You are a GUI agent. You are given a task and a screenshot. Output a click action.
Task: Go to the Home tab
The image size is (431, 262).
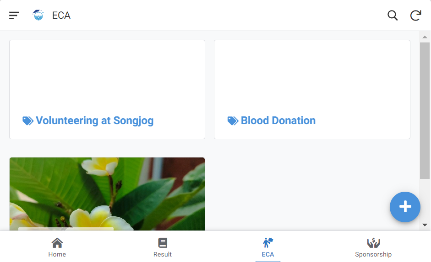[57, 247]
